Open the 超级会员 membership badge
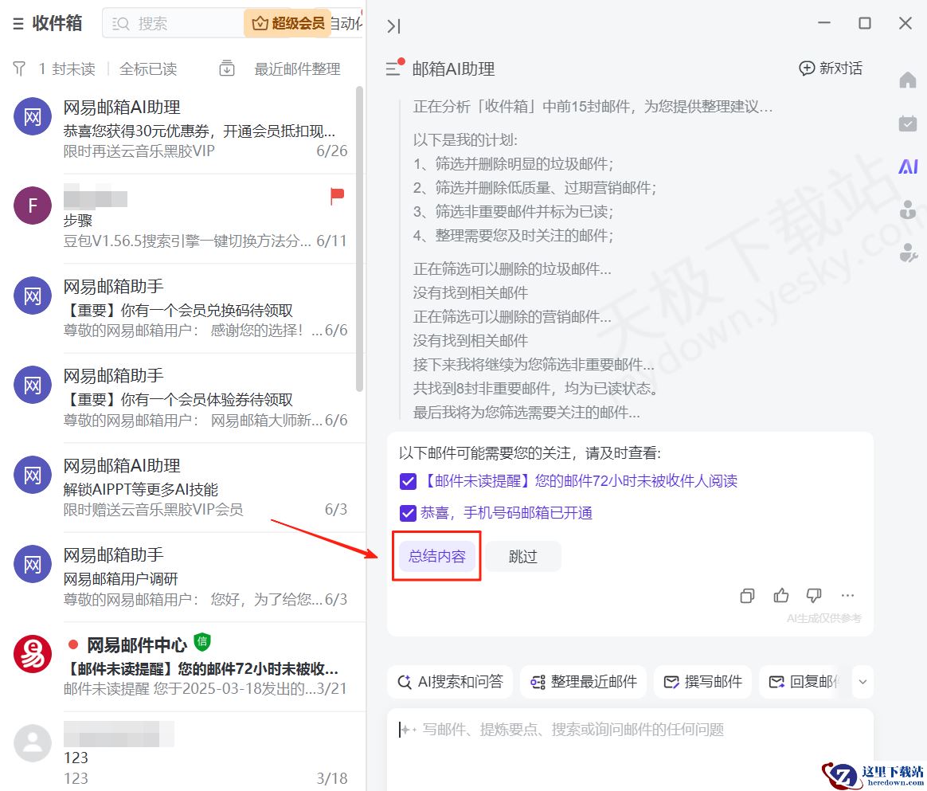Viewport: 927px width, 791px height. point(288,23)
